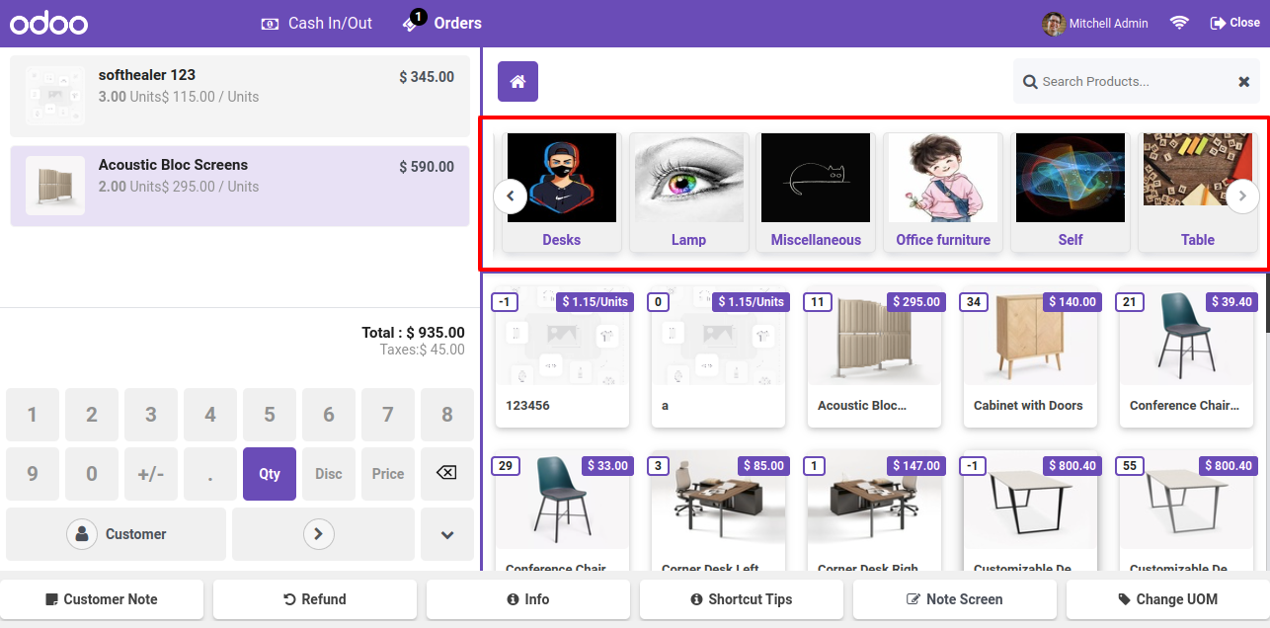1270x628 pixels.
Task: Open Note Screen
Action: tap(955, 599)
